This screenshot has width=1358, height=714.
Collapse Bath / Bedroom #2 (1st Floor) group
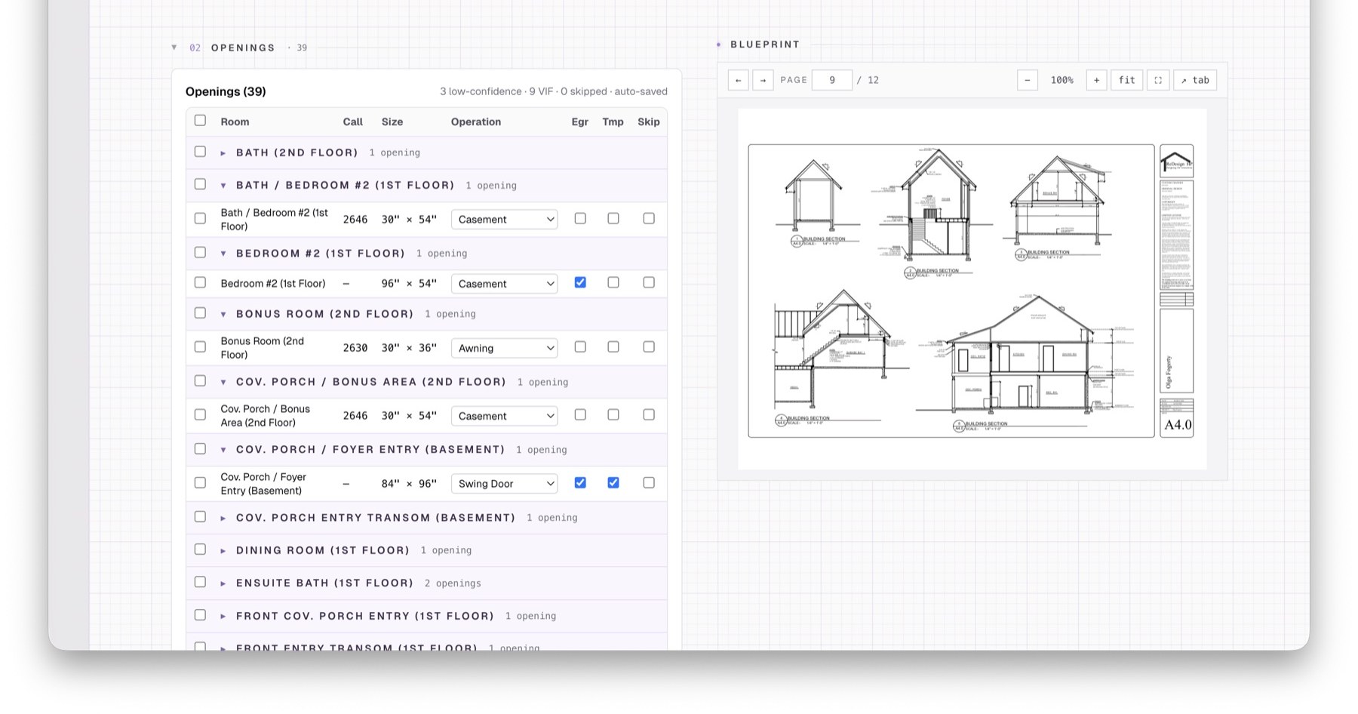coord(223,186)
